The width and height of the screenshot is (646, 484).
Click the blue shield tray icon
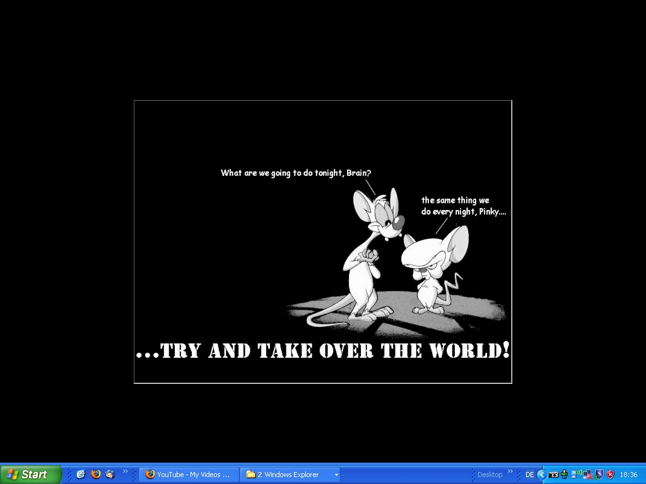point(599,475)
